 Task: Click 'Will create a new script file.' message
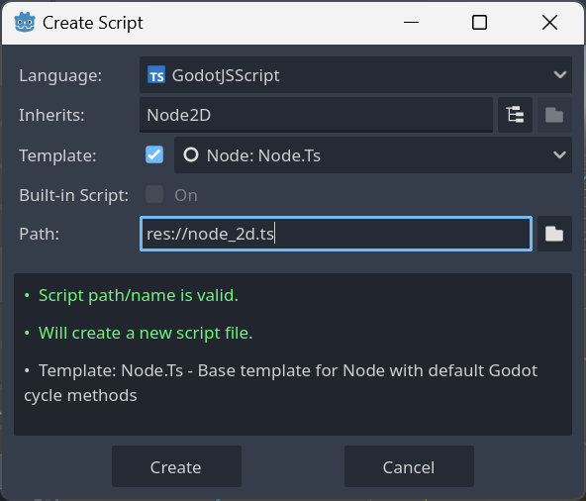point(146,333)
